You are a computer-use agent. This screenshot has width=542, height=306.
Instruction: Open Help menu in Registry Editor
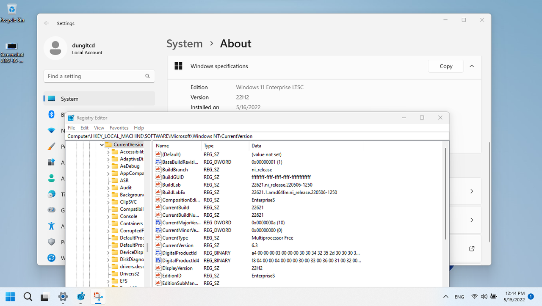139,128
